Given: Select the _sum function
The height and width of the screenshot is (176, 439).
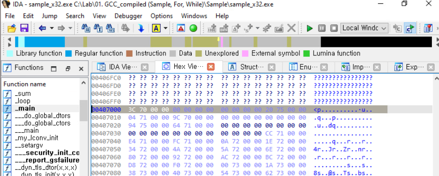Looking at the screenshot, I should click(23, 94).
